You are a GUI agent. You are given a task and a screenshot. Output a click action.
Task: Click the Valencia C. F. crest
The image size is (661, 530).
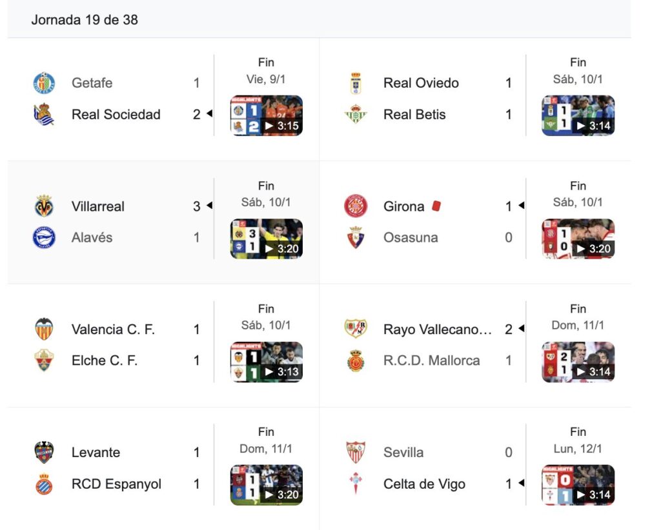click(44, 329)
